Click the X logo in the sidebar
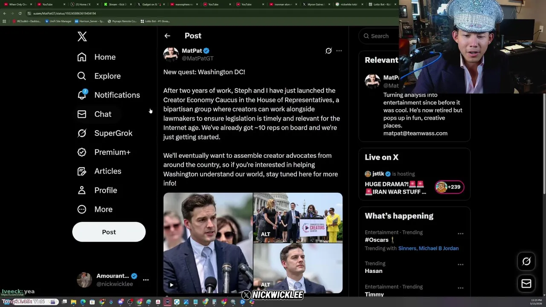Viewport: 546px width, 307px height. [82, 36]
